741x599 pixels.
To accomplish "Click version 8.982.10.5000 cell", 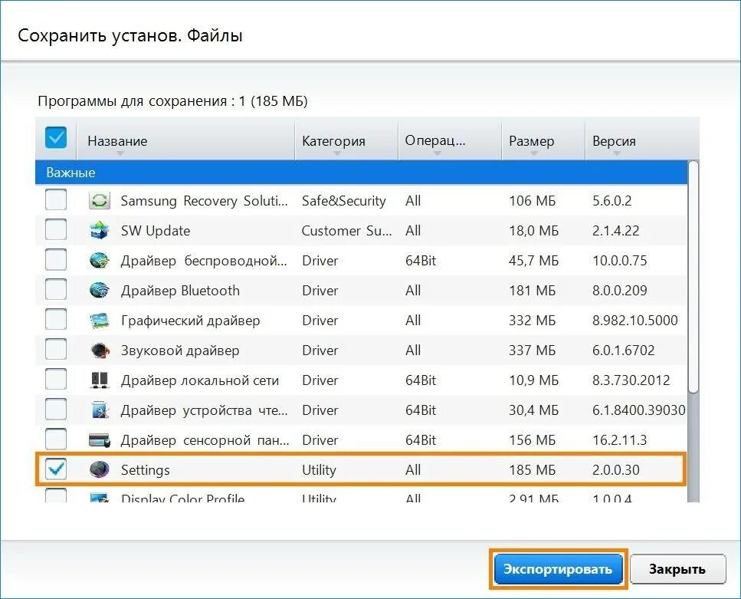I will click(635, 321).
